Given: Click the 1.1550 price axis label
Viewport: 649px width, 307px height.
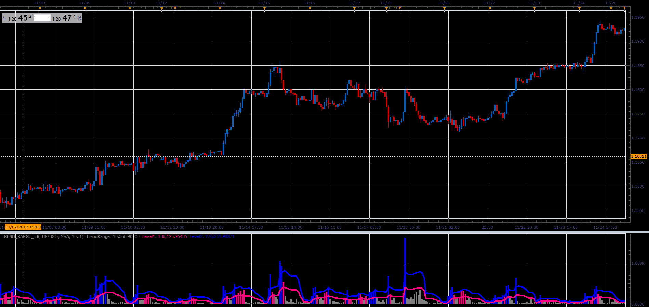Looking at the screenshot, I should 638,210.
